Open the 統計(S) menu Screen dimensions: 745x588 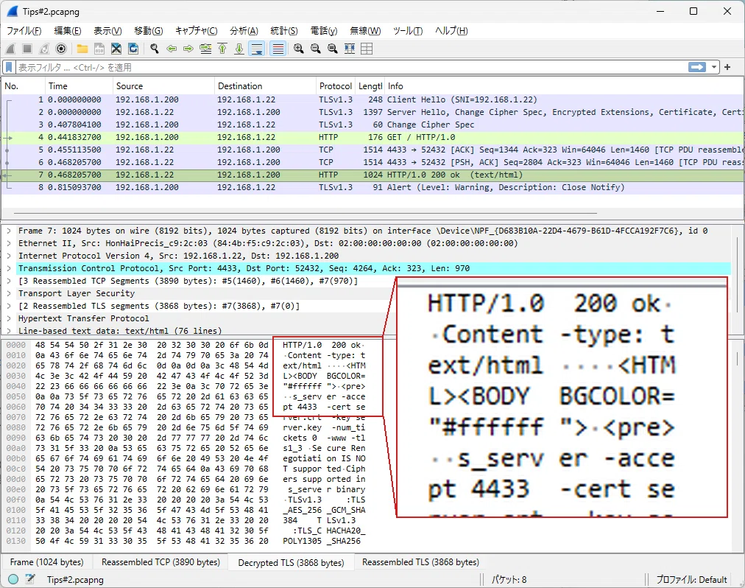284,31
